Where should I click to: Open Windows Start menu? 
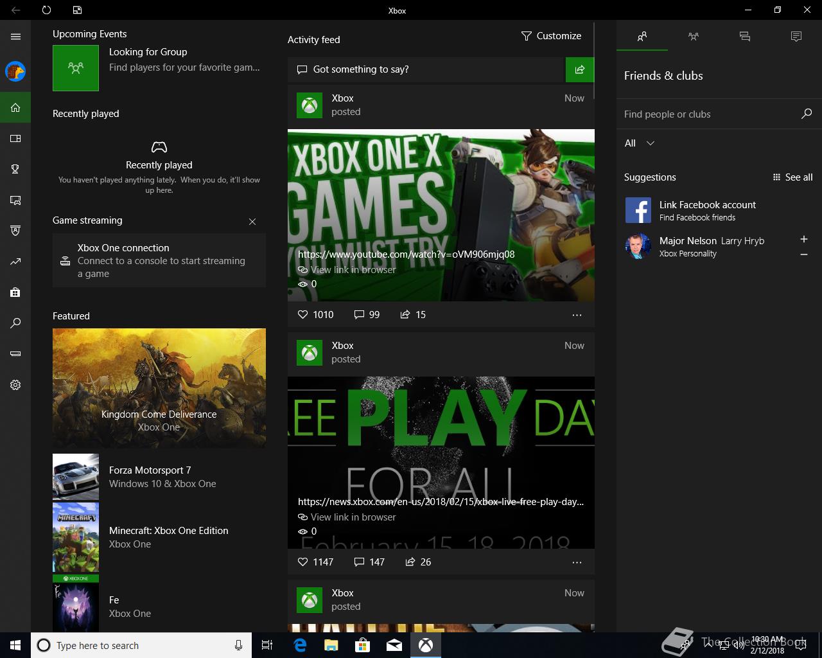(x=15, y=645)
